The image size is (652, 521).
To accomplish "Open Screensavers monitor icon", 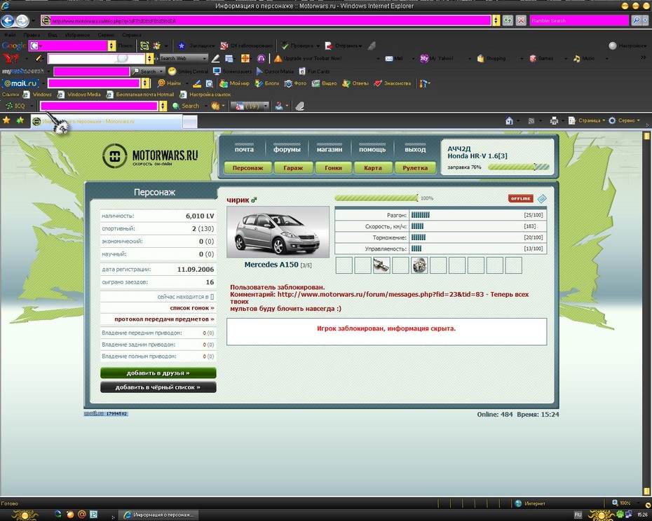I will pos(217,71).
